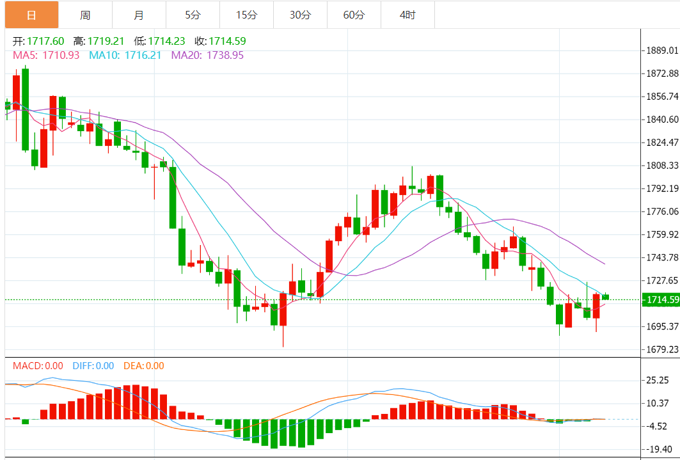The width and height of the screenshot is (680, 460).
Task: Click the MA20: 1738.95 indicator label
Action: [208, 55]
